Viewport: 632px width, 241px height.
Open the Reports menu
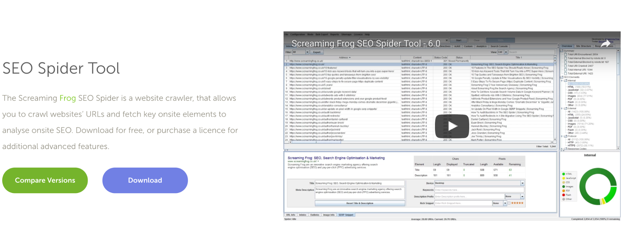(334, 34)
